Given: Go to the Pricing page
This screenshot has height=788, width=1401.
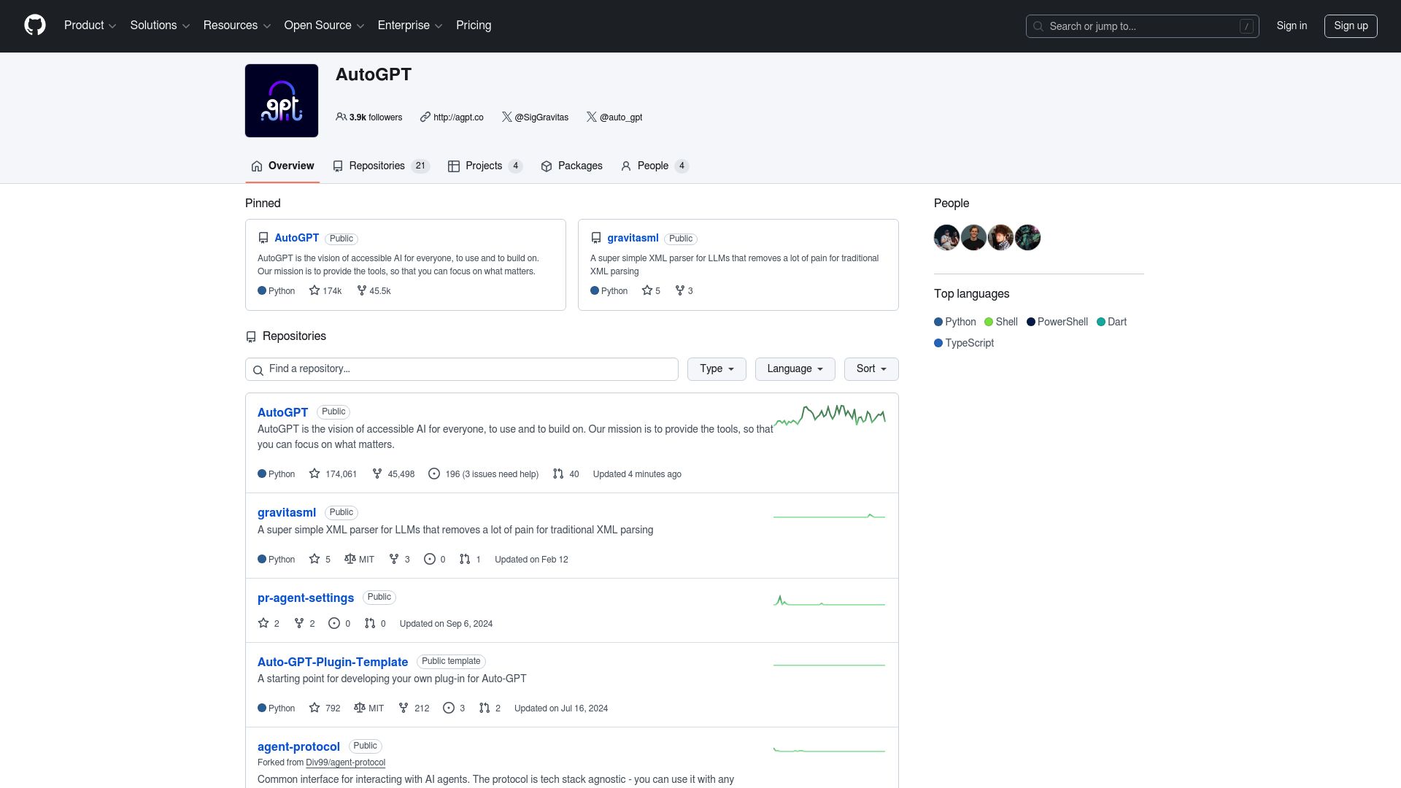Looking at the screenshot, I should [474, 26].
